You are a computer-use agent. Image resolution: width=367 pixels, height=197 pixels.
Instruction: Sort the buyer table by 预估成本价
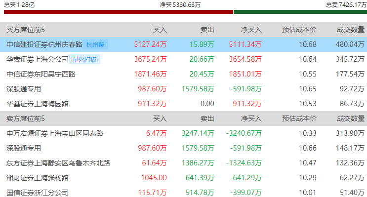pos(299,30)
